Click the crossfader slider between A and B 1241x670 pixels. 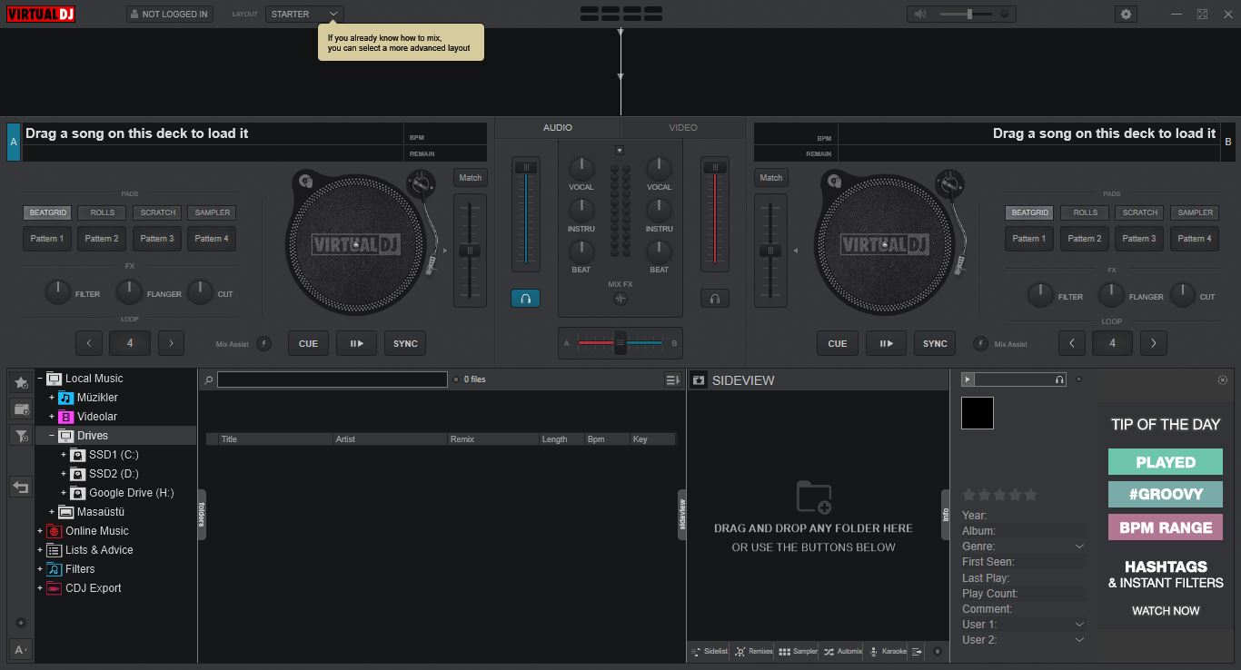pos(620,343)
